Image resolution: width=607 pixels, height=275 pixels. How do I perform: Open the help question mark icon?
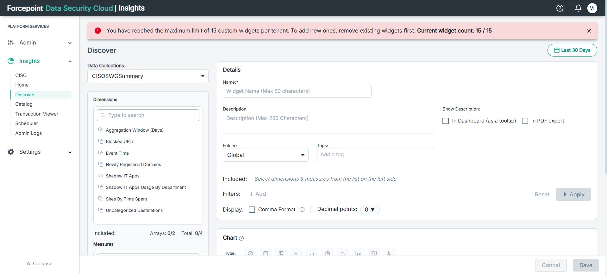pyautogui.click(x=560, y=8)
